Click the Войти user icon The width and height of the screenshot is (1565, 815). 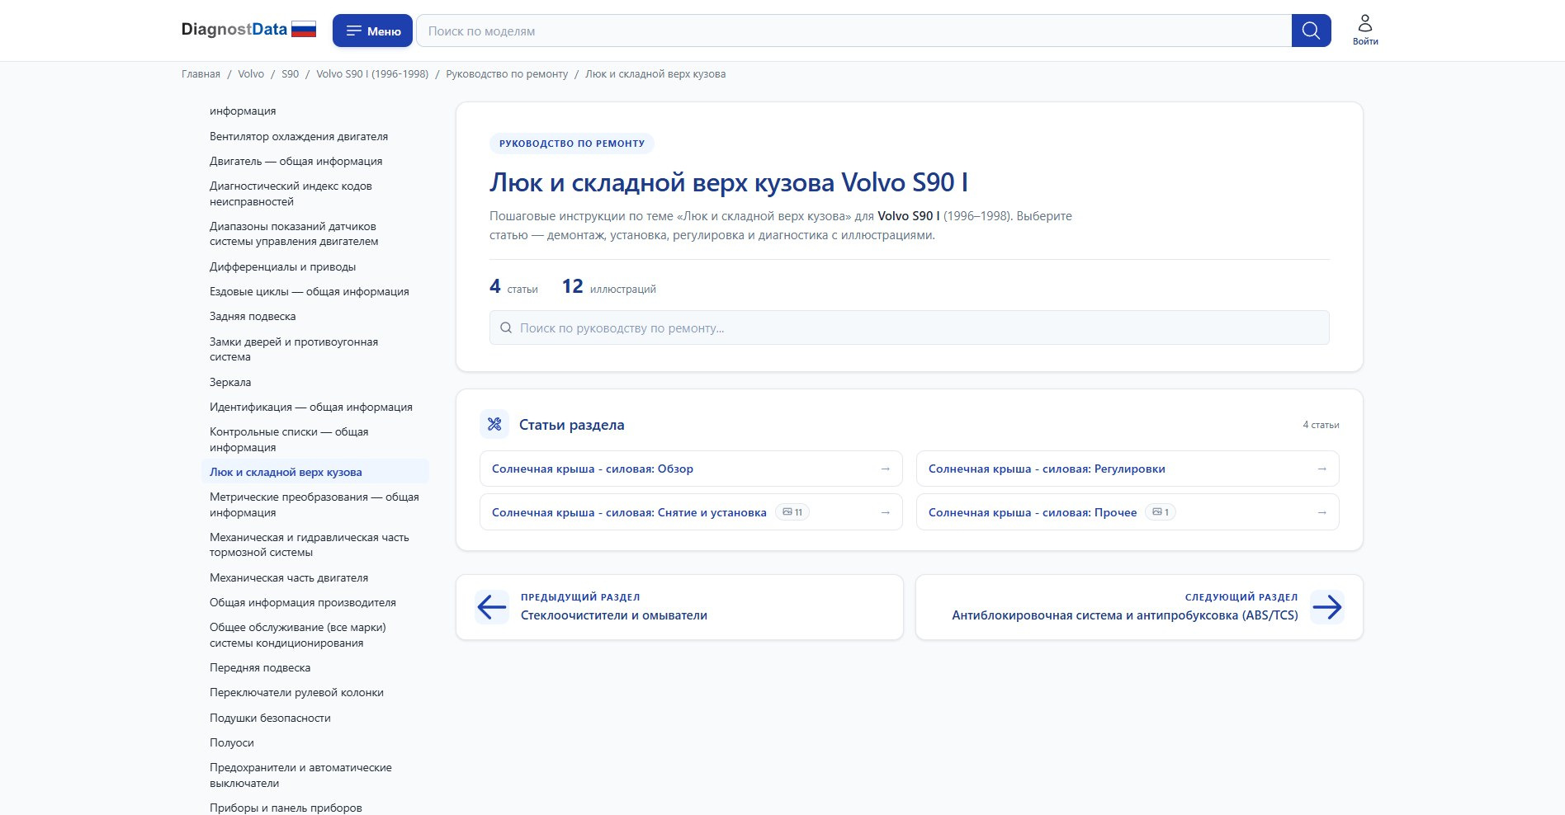[x=1365, y=30]
